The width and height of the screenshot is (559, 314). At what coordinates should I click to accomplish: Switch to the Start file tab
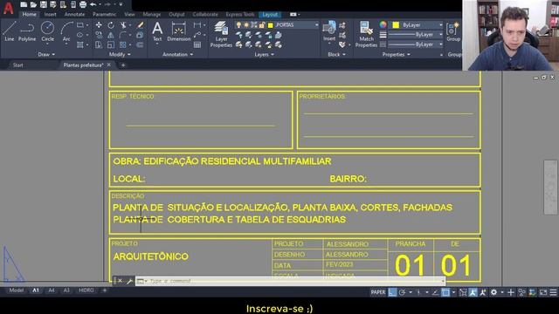click(x=17, y=65)
